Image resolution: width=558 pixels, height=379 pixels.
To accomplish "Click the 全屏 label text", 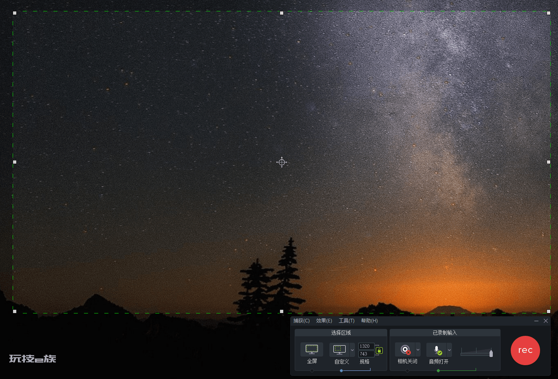I will (x=312, y=361).
